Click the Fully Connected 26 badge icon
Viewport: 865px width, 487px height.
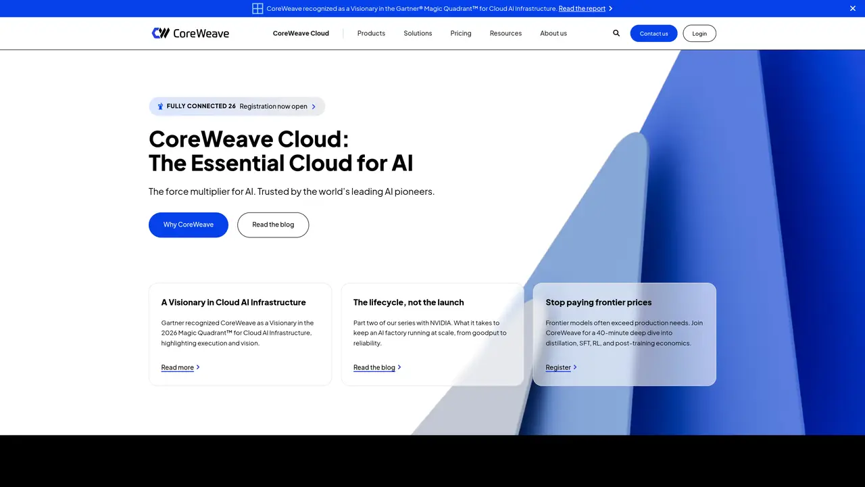tap(160, 106)
